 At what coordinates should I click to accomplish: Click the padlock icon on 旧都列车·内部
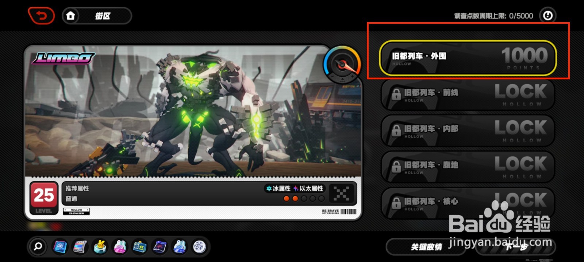[396, 130]
